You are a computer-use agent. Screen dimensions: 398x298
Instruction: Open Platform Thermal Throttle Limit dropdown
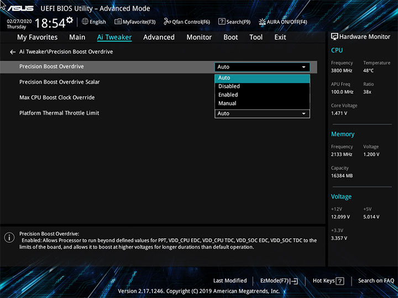tap(262, 114)
